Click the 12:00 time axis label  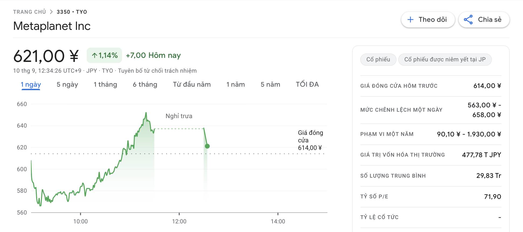coord(179,222)
